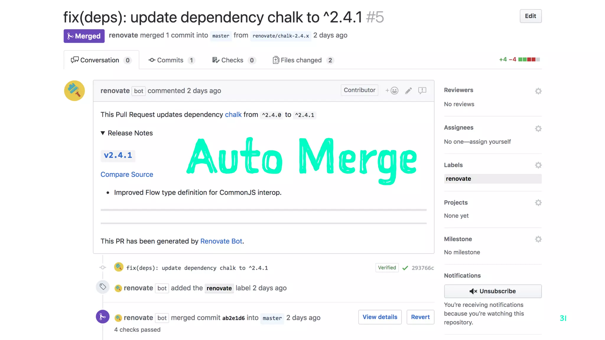Click the Revert button

420,317
